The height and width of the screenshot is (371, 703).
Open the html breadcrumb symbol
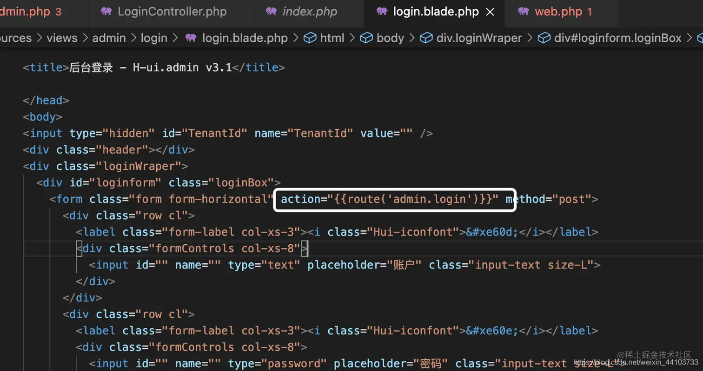(332, 38)
